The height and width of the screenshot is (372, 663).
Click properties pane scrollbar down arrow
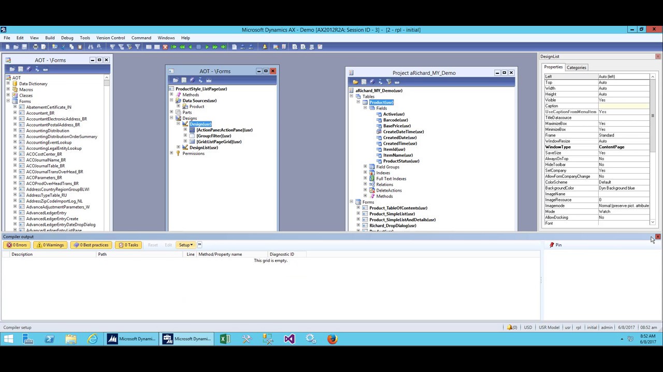(653, 222)
